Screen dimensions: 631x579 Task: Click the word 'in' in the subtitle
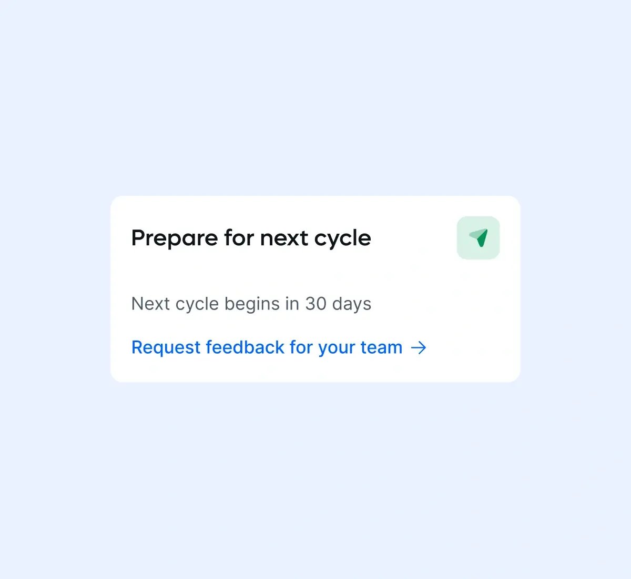[x=292, y=304]
